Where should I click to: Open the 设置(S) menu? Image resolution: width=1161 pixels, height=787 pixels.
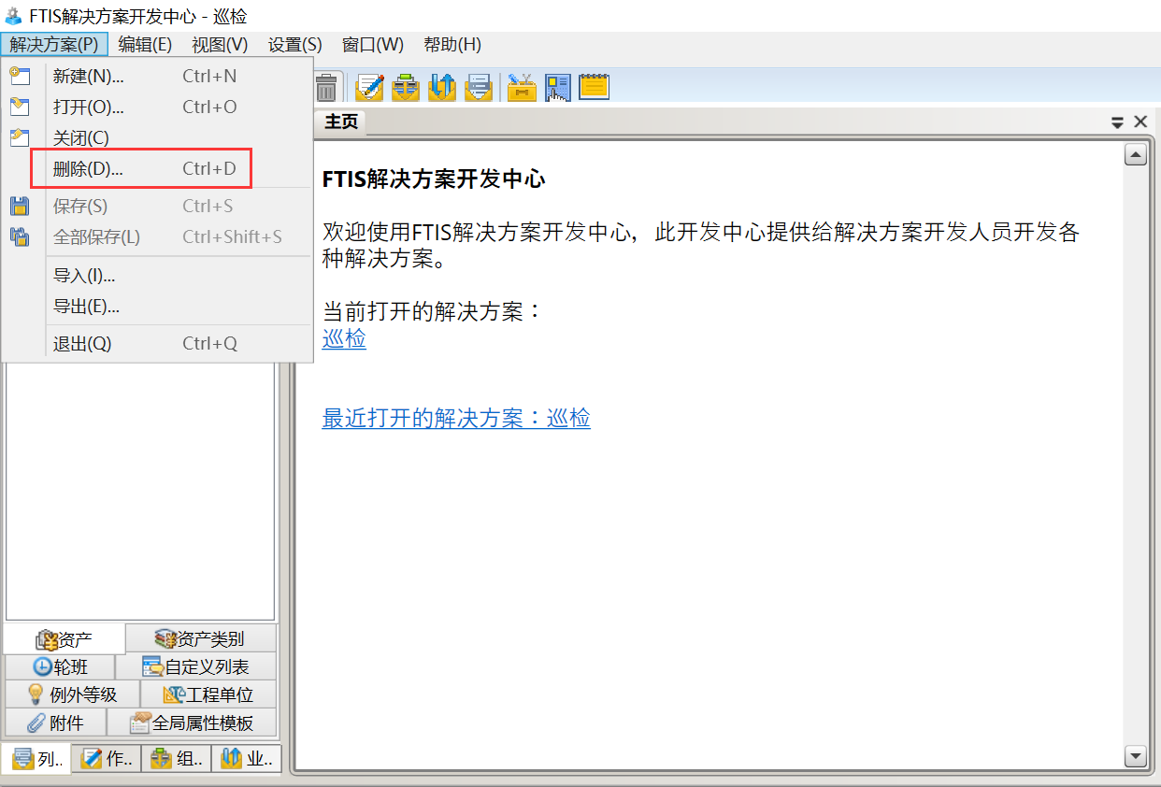coord(294,45)
